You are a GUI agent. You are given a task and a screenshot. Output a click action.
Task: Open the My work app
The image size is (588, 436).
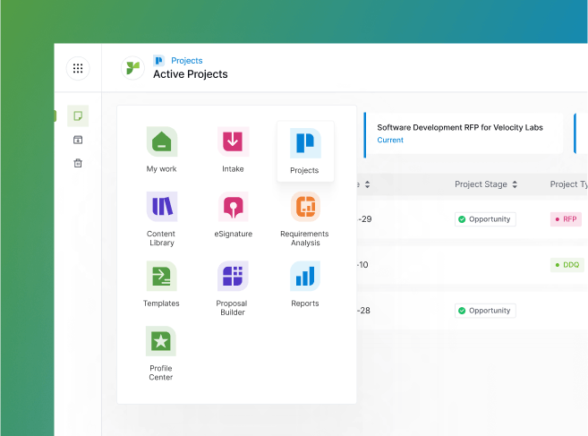(x=161, y=150)
